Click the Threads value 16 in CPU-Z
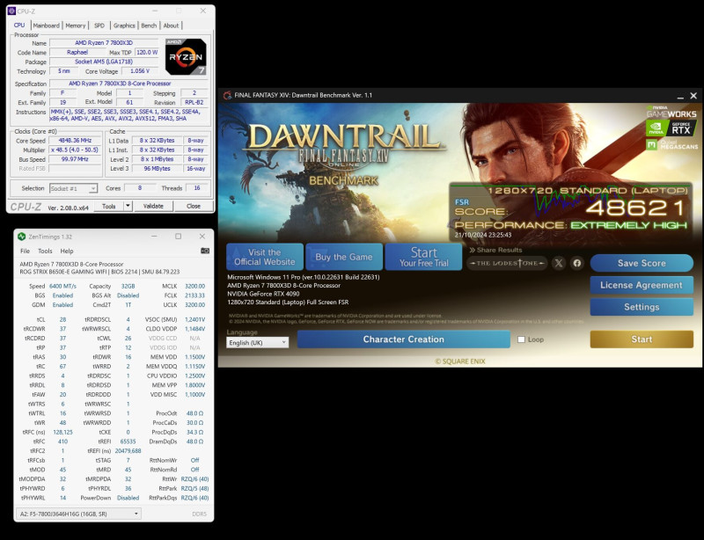 (x=196, y=188)
